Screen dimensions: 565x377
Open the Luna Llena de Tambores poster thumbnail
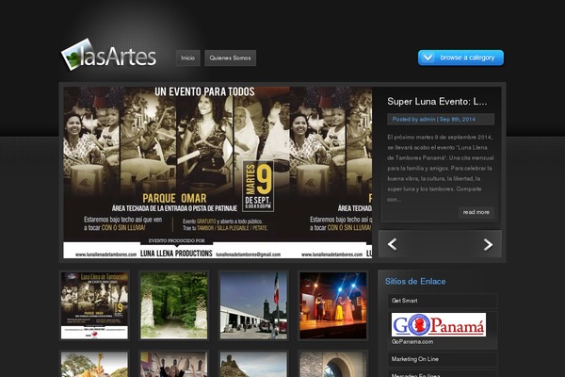pos(94,305)
